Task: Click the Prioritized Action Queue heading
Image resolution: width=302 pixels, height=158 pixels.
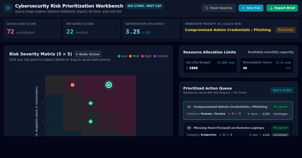Action: (x=208, y=88)
